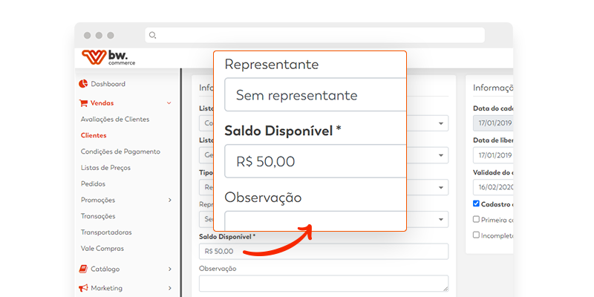Click the browser address bar
The image size is (594, 297).
pos(315,35)
